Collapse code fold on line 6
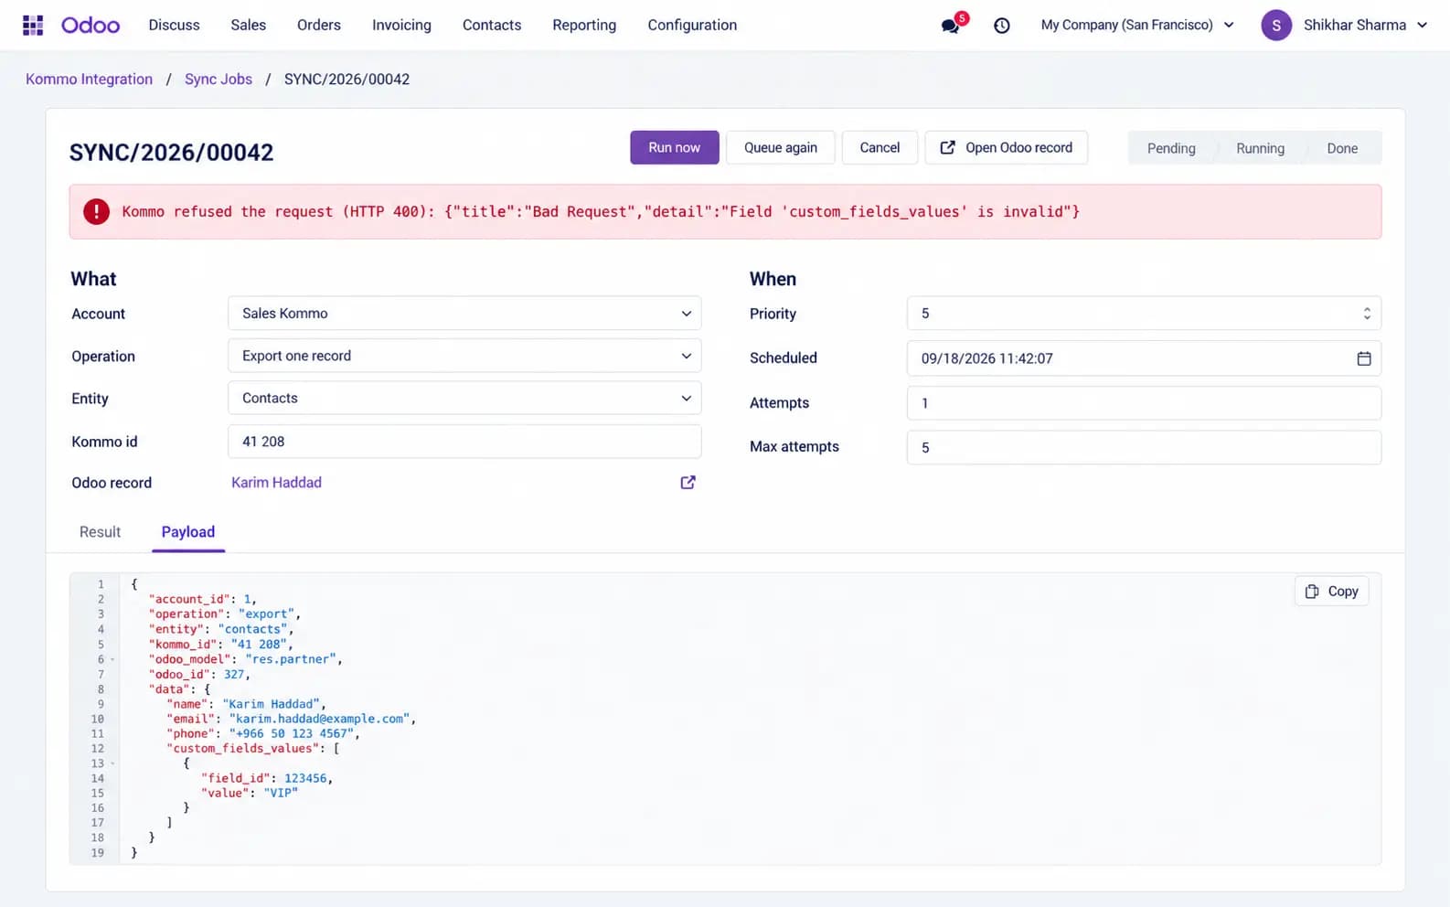The width and height of the screenshot is (1450, 907). point(113,659)
